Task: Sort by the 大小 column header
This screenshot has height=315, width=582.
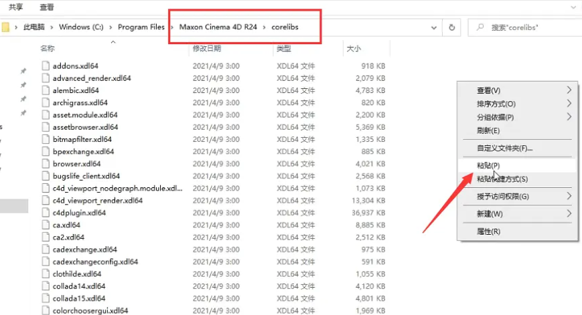Action: point(354,48)
